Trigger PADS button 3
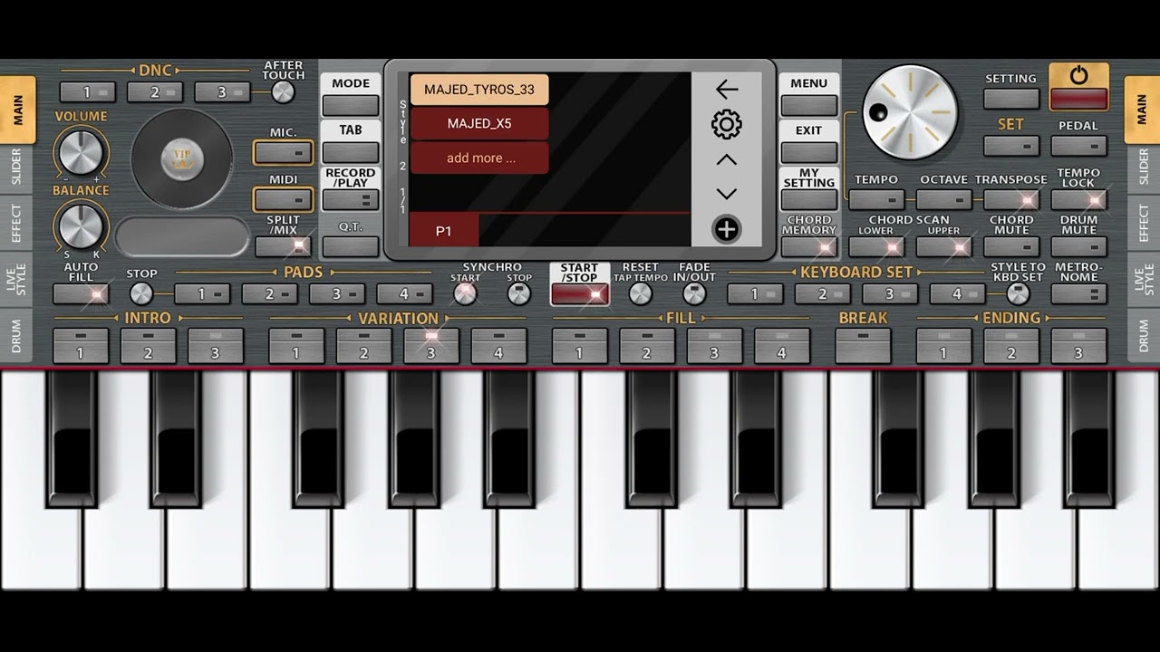Screen dimensions: 1160x652 point(337,293)
